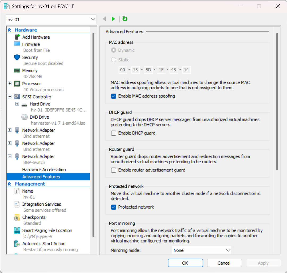Click the Integration Services icon
This screenshot has width=287, height=273.
pos(17,204)
